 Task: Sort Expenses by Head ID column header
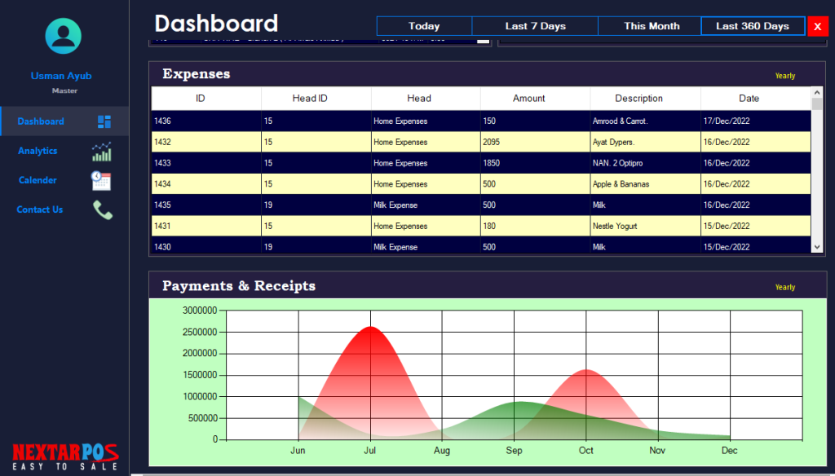pos(316,99)
